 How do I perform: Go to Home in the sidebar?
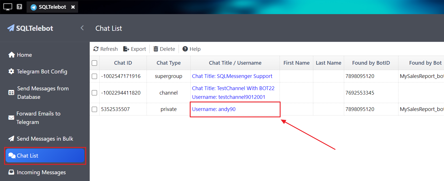[24, 55]
